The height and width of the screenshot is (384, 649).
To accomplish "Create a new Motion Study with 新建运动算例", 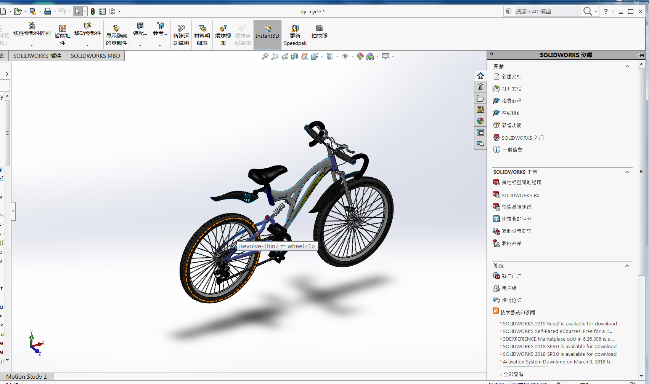I will 181,34.
